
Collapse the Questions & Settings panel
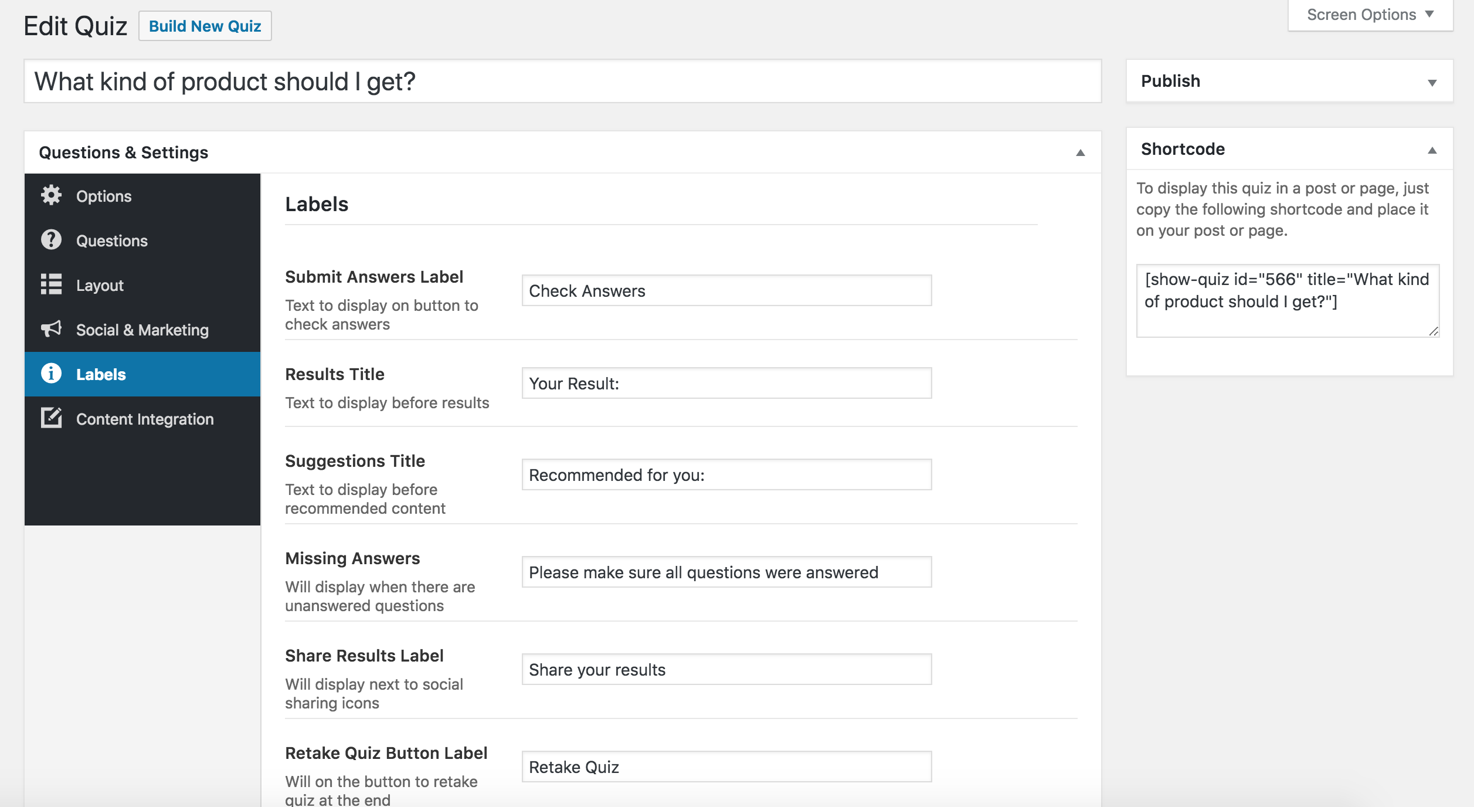(1080, 153)
